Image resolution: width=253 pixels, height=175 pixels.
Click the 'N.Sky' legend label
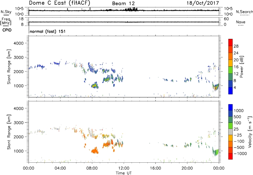(6, 12)
